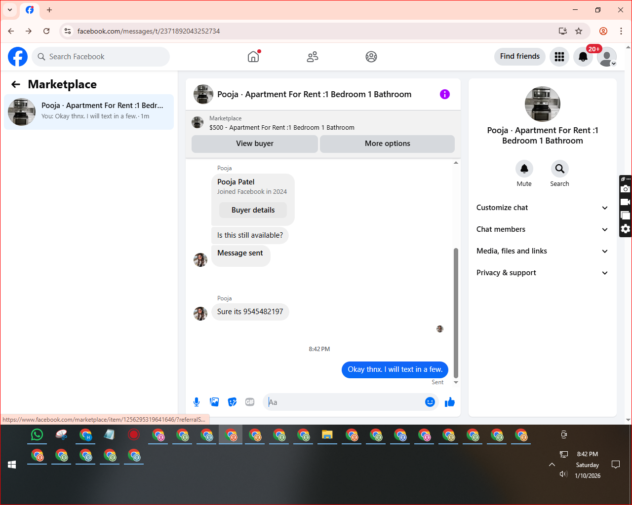Bookmark this page with star icon
This screenshot has width=632, height=505.
tap(579, 31)
